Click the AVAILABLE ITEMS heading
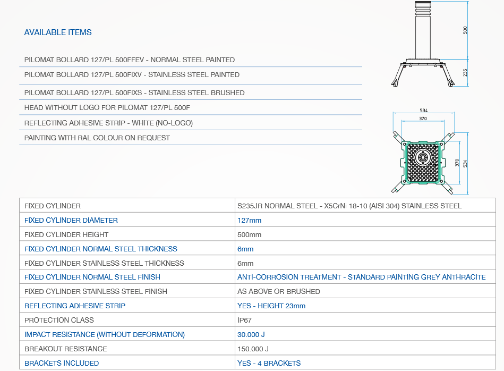Image resolution: width=504 pixels, height=371 pixels. [58, 32]
